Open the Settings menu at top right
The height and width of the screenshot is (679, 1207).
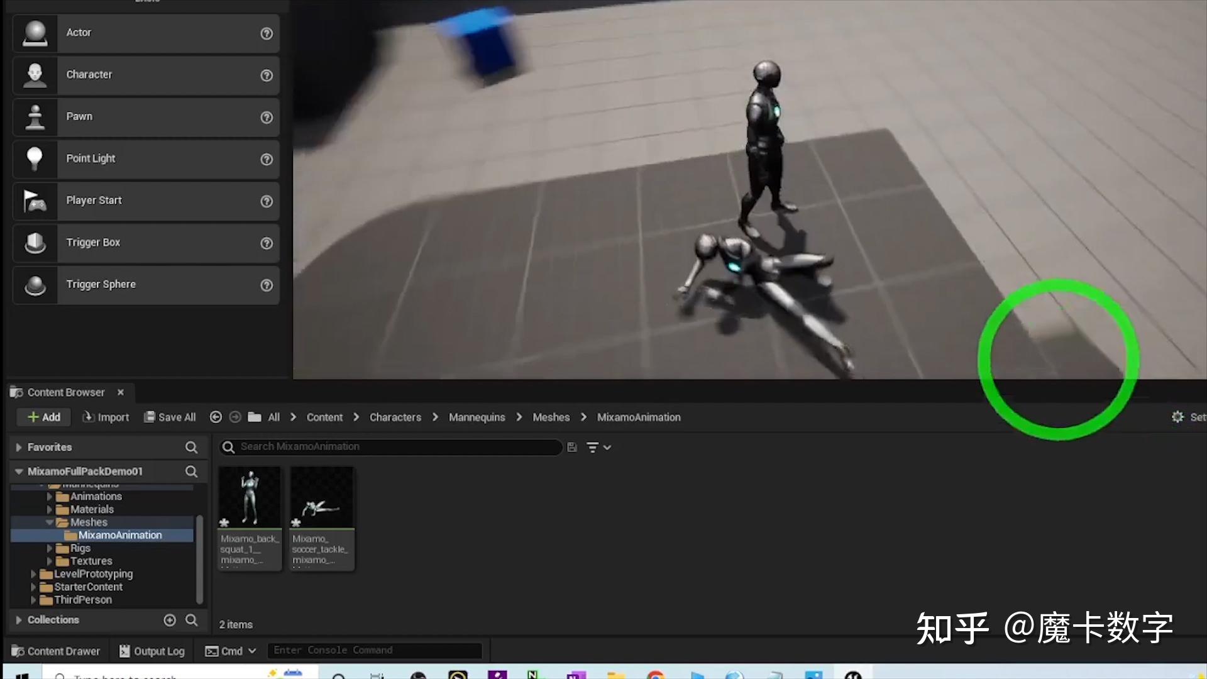(1179, 417)
